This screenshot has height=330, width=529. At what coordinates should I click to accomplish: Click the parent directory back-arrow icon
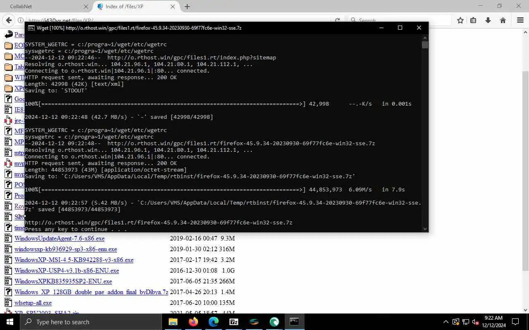click(x=8, y=34)
